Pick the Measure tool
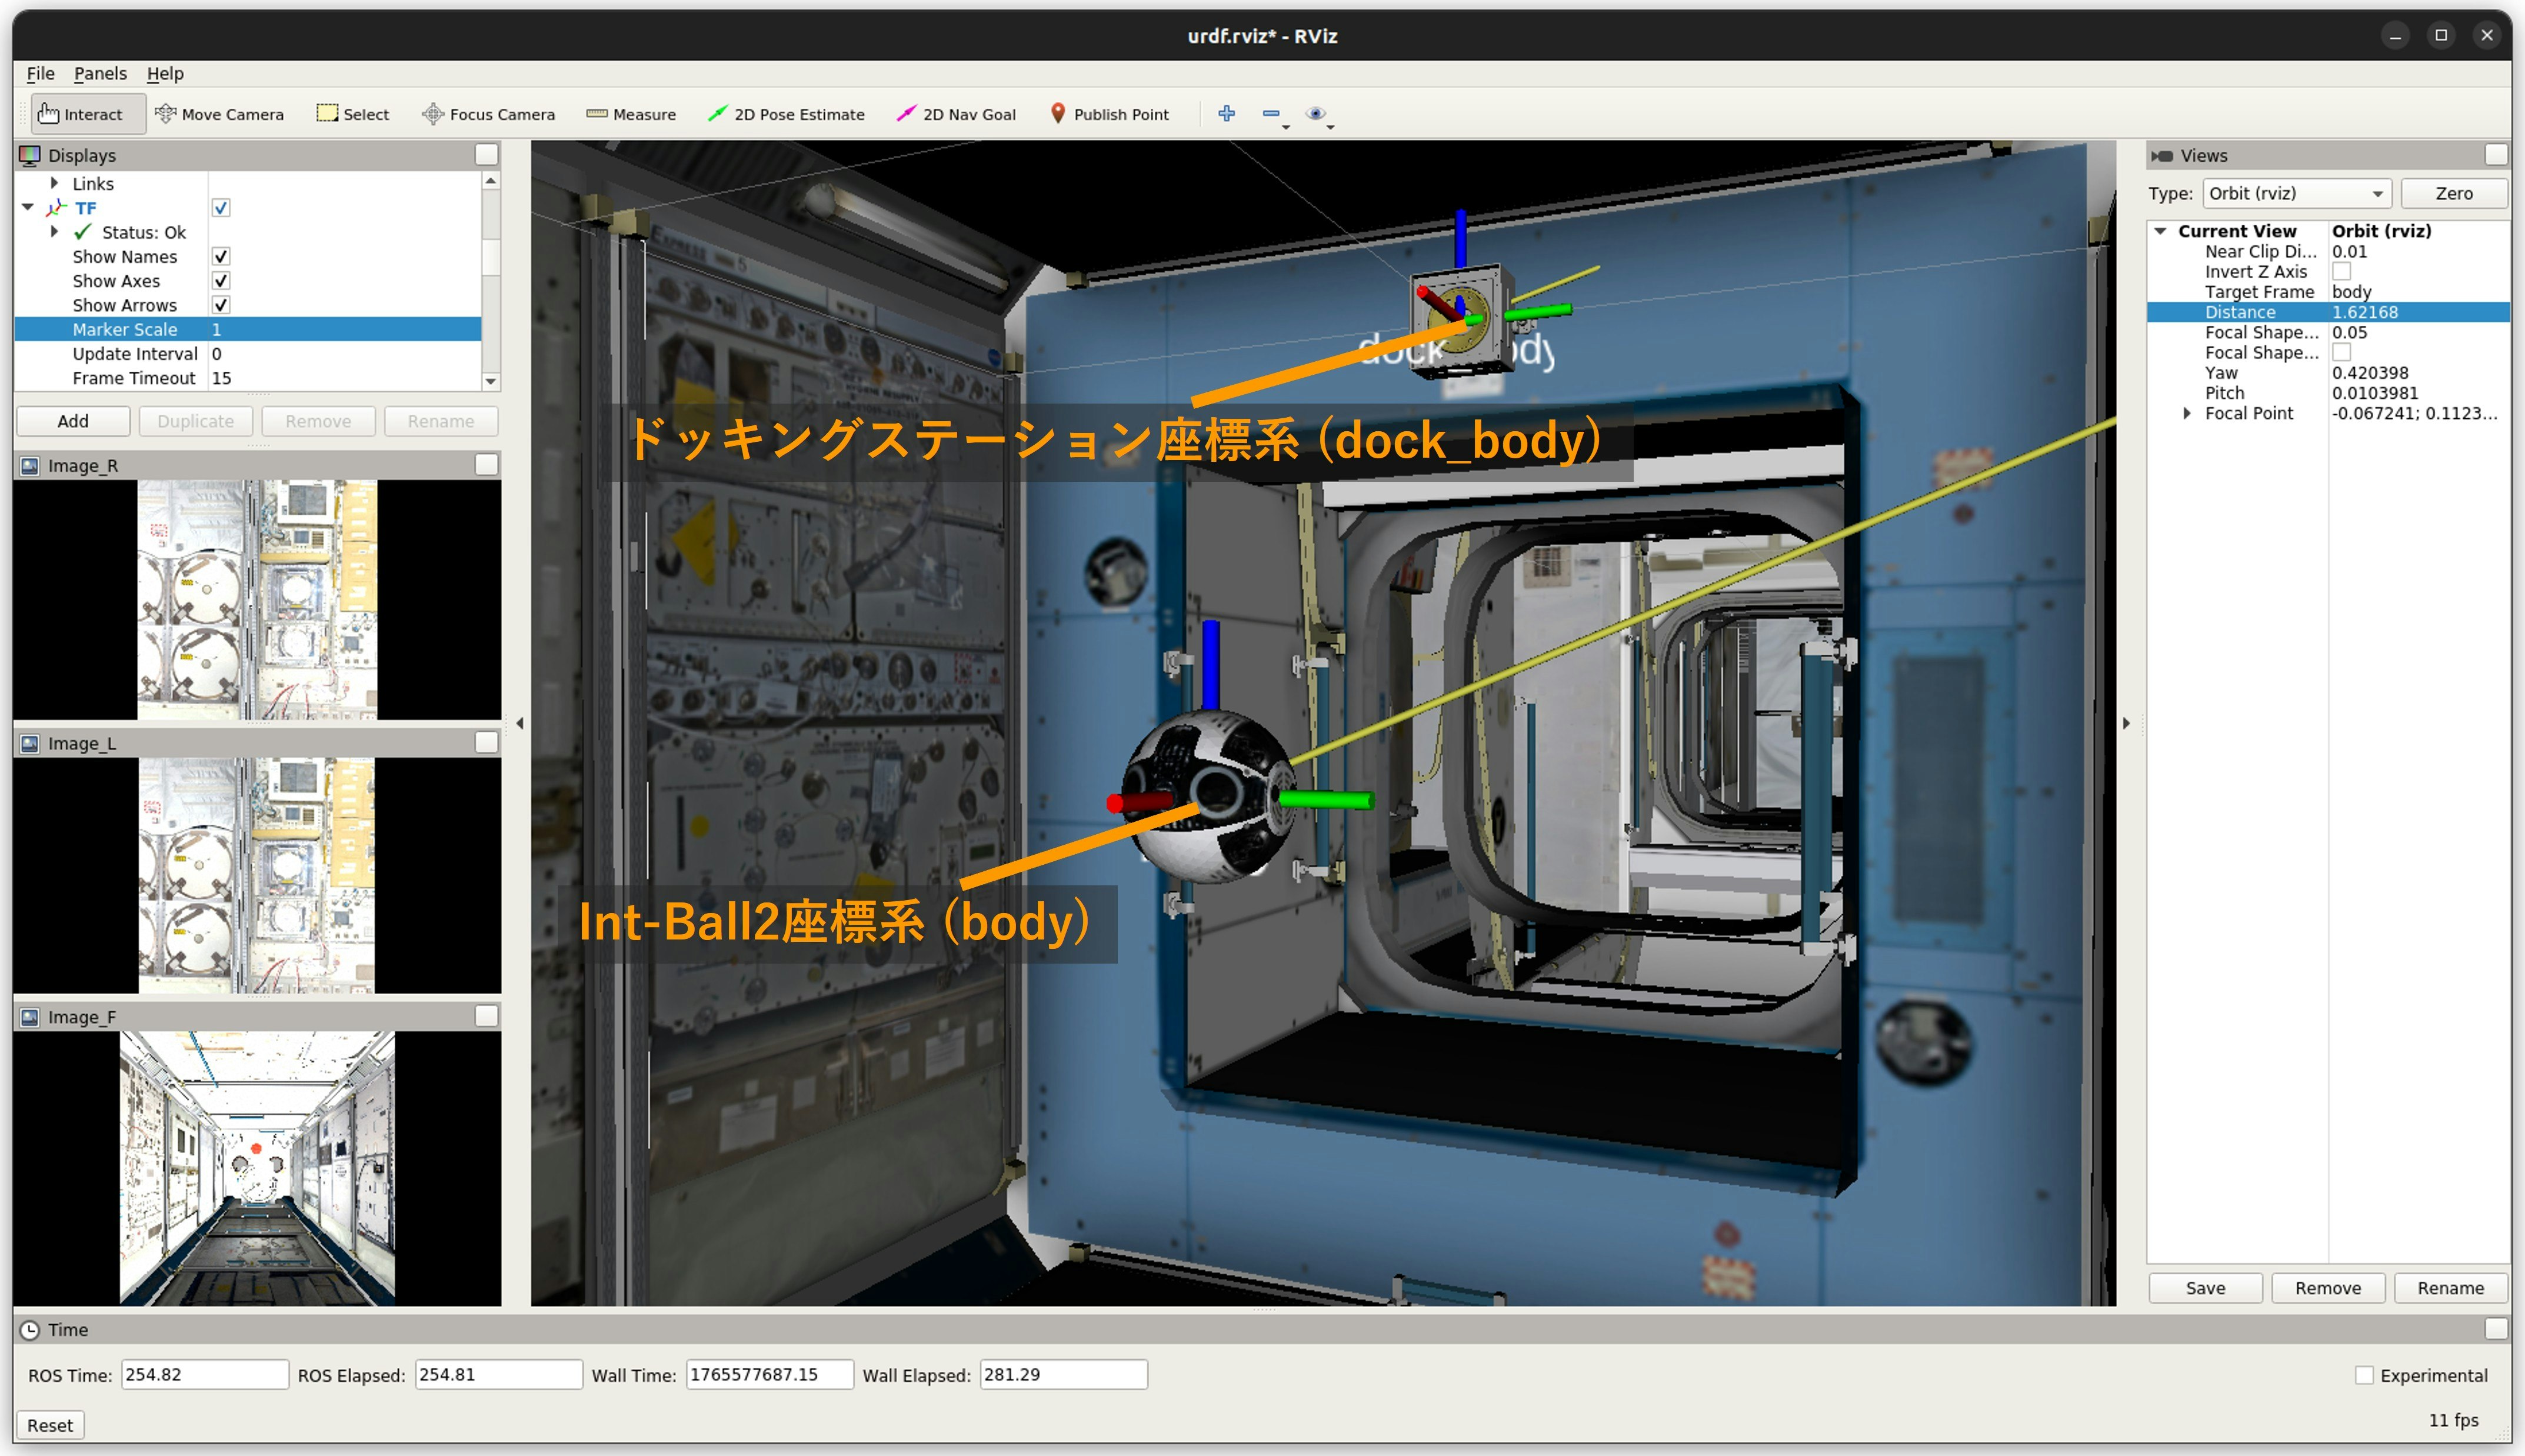This screenshot has height=1456, width=2525. pos(631,114)
